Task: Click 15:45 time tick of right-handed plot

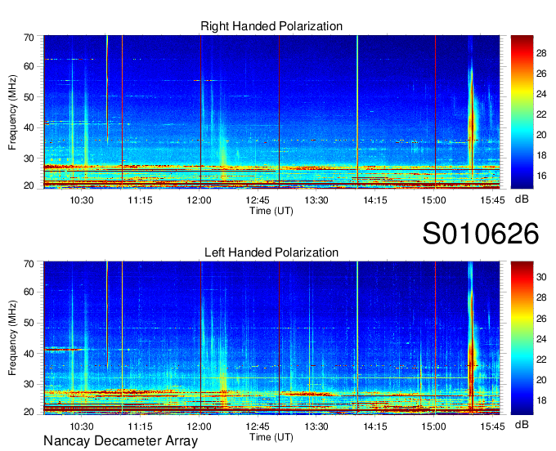Action: pos(492,200)
